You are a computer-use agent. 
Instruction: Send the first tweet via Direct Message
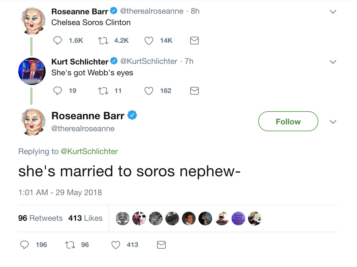point(194,41)
